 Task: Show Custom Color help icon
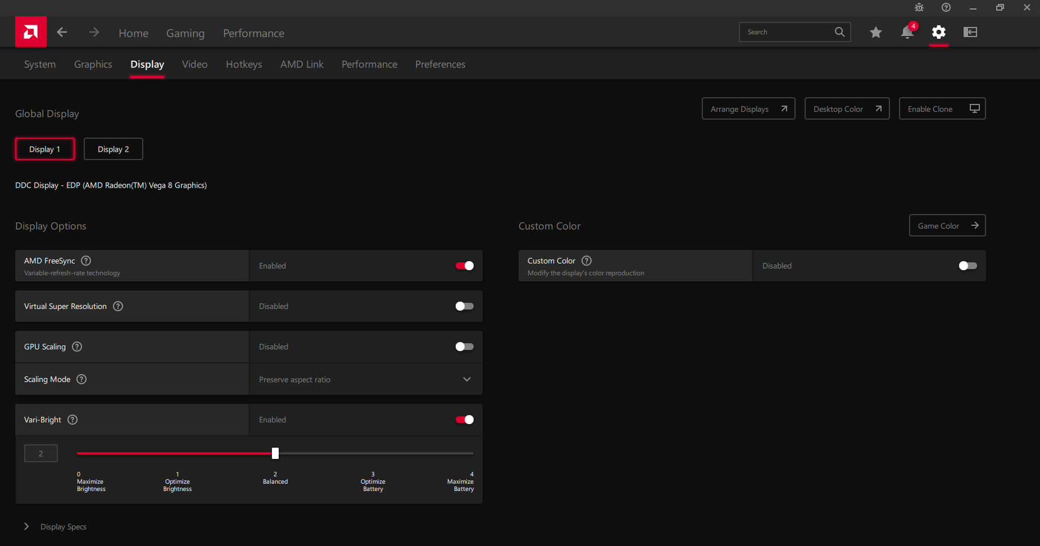coord(587,261)
